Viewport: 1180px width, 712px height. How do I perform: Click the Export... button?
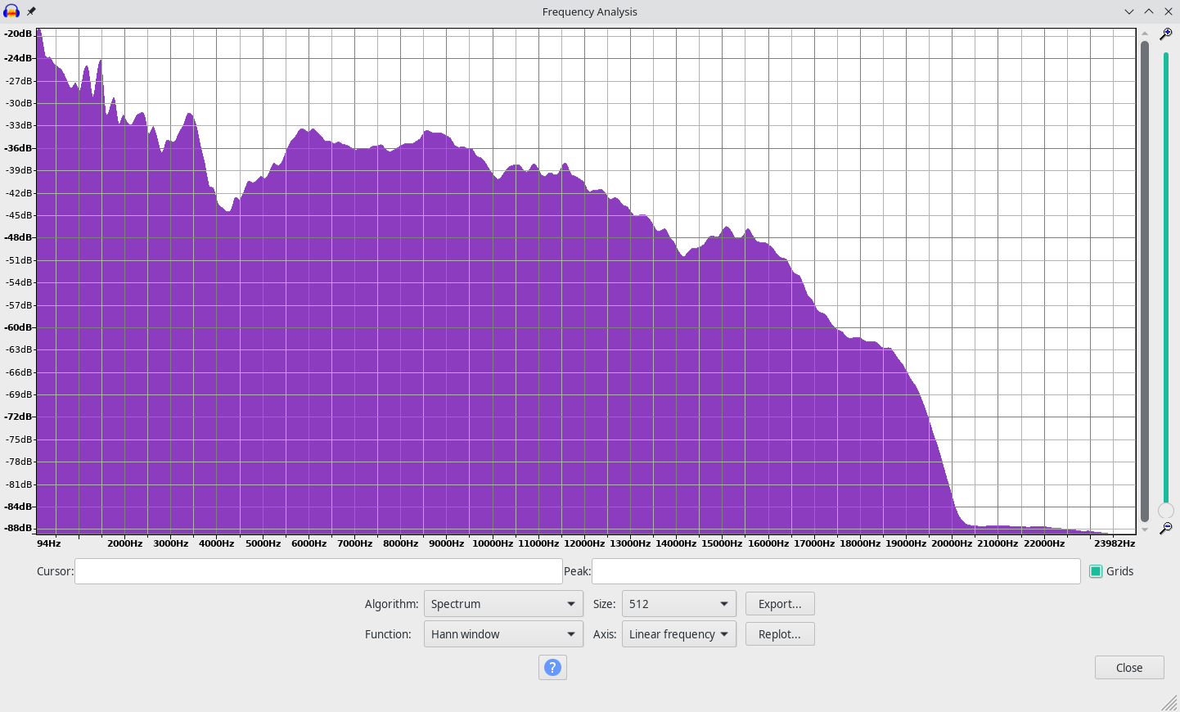tap(780, 604)
